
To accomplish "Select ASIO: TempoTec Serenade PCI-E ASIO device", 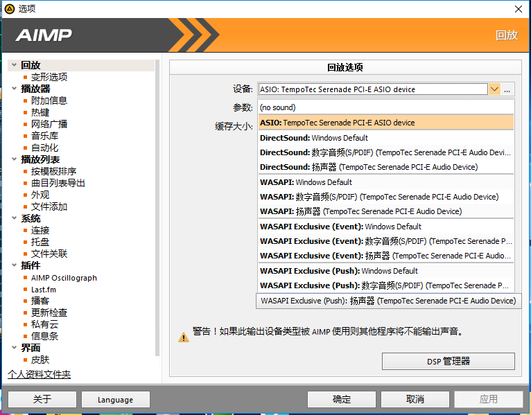I will [385, 122].
